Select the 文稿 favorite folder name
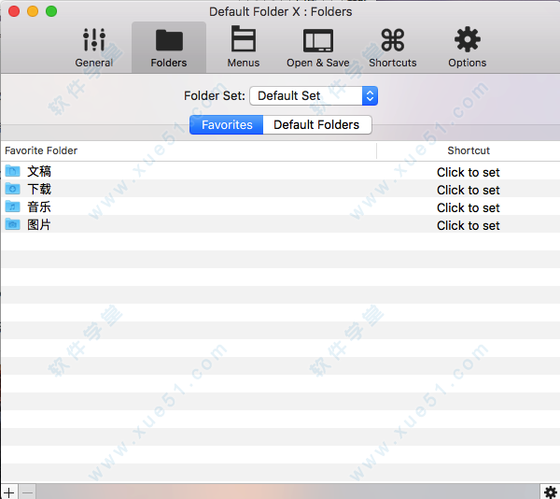The image size is (560, 499). click(39, 171)
